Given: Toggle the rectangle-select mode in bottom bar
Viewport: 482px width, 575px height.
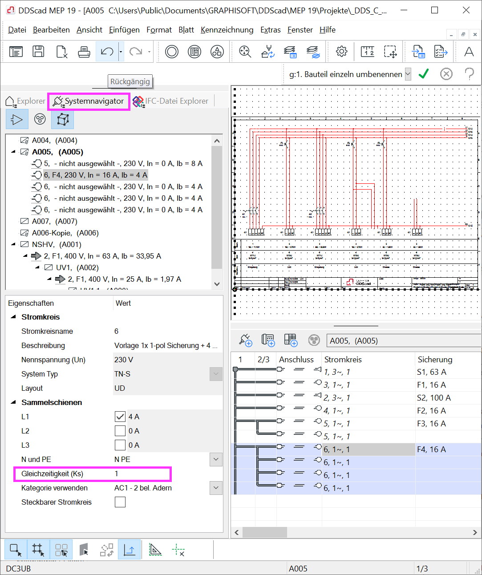Looking at the screenshot, I should 16,550.
